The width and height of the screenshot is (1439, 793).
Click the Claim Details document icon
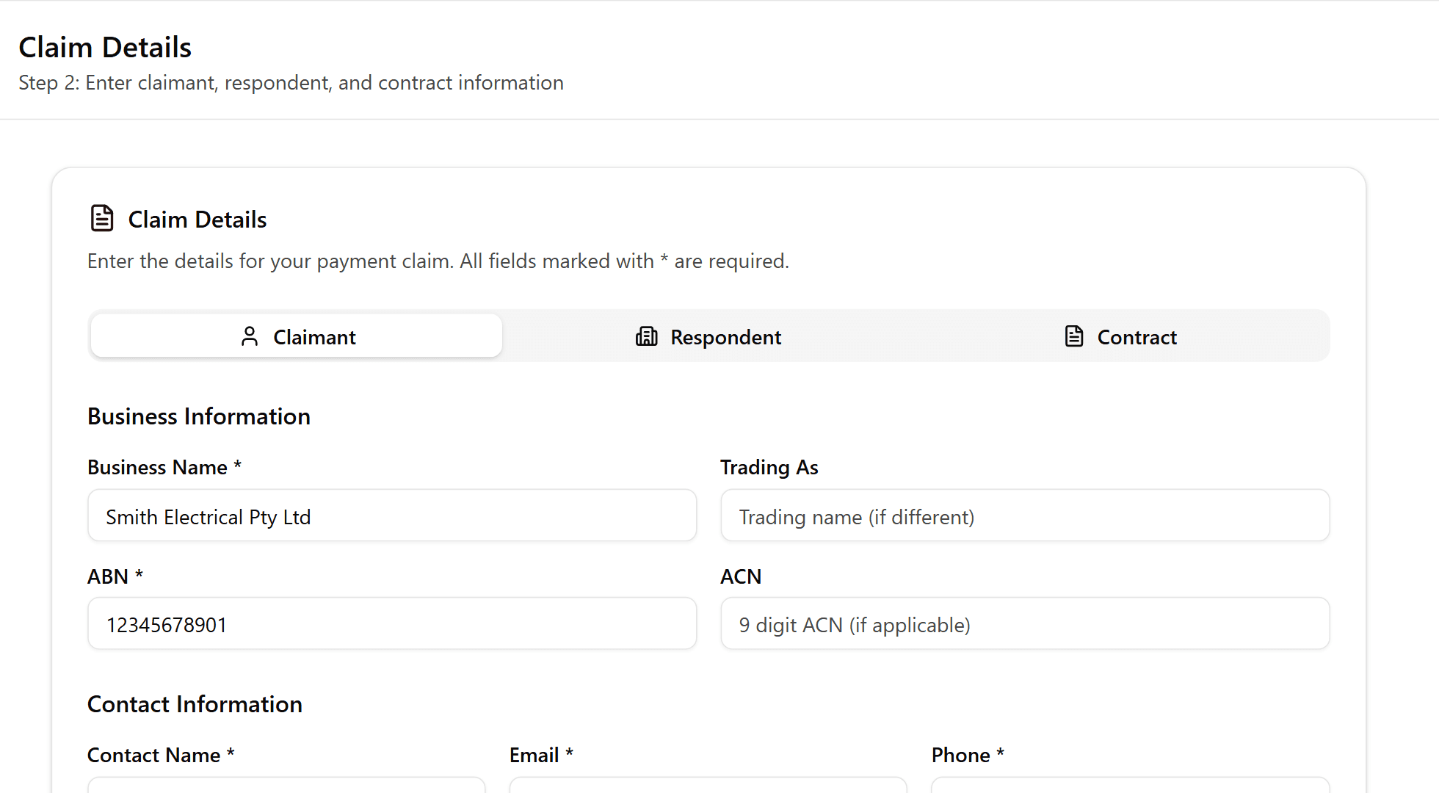[101, 218]
